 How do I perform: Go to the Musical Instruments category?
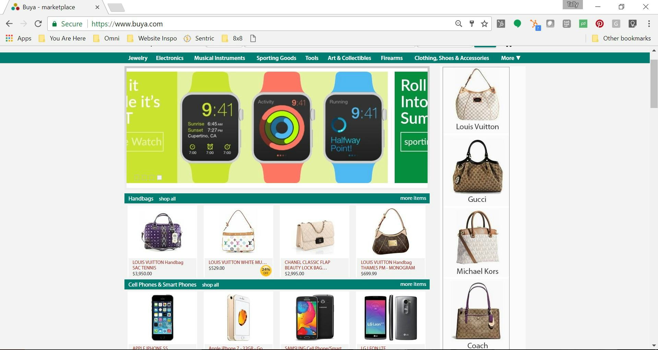(x=219, y=58)
